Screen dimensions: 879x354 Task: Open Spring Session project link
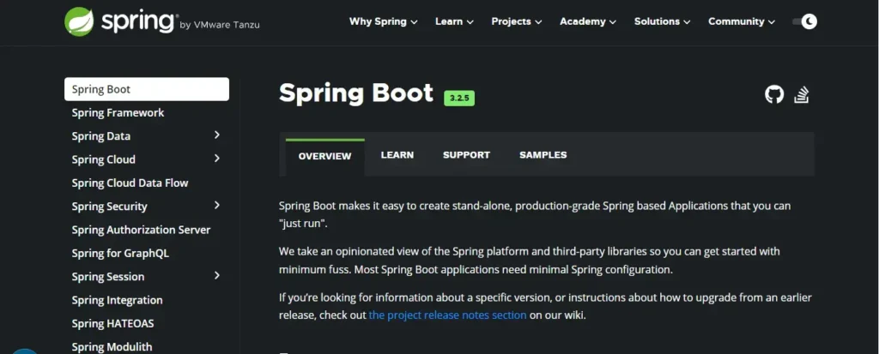point(107,277)
